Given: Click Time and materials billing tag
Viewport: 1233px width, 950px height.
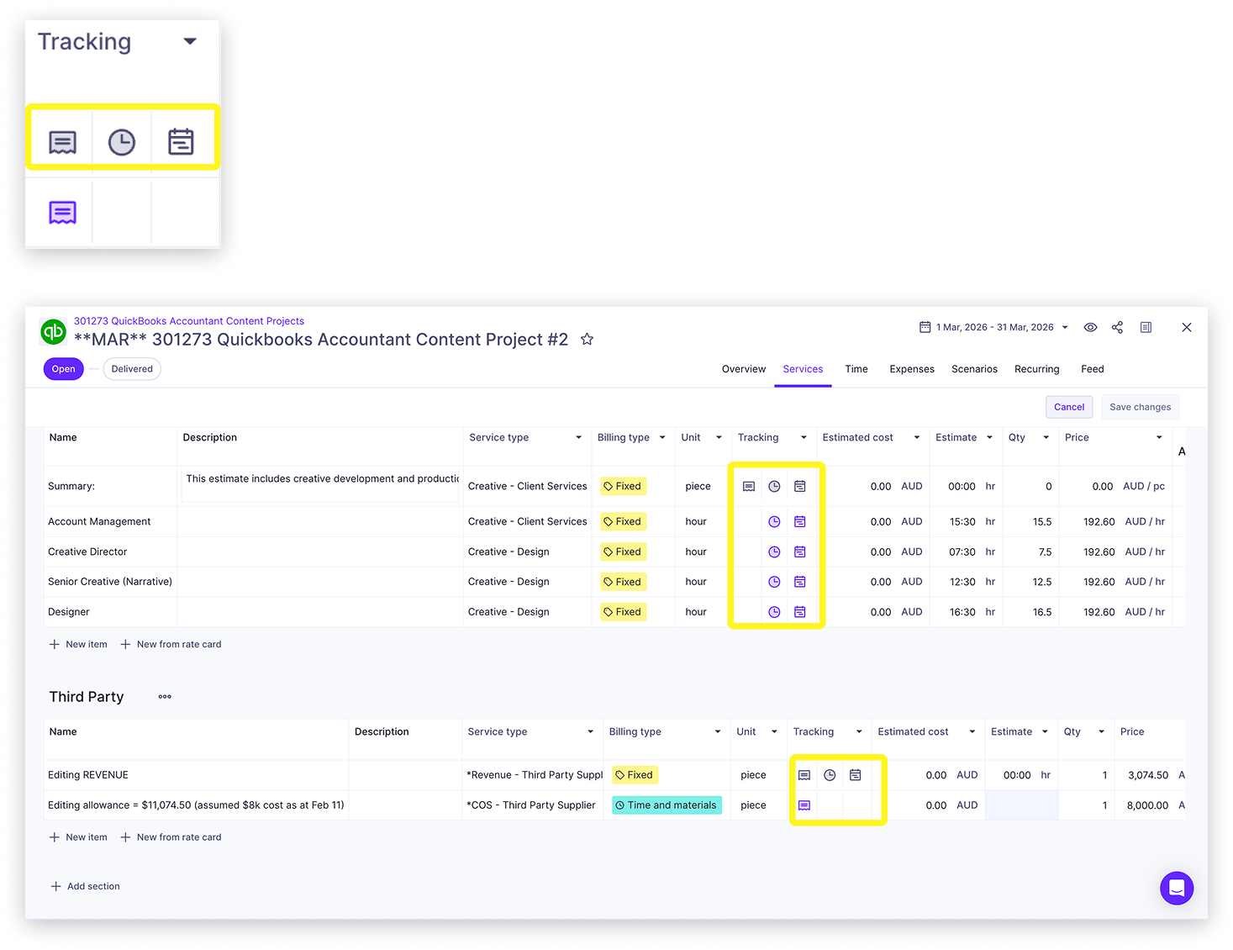Looking at the screenshot, I should tap(667, 805).
